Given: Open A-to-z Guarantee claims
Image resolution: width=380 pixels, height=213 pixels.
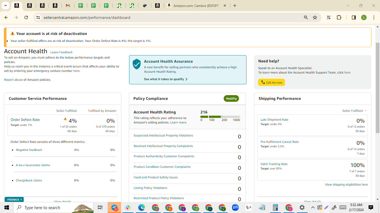Looking at the screenshot, I should (33, 165).
